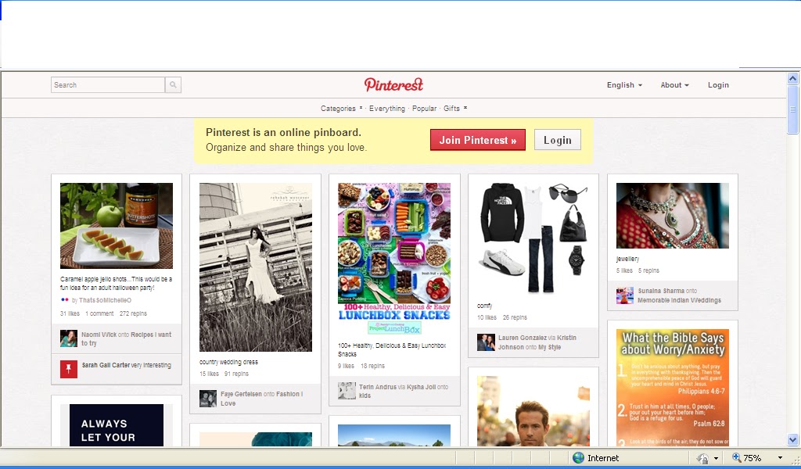Image resolution: width=801 pixels, height=469 pixels.
Task: Open Naomi Wick's profile via her avatar
Action: click(x=68, y=337)
